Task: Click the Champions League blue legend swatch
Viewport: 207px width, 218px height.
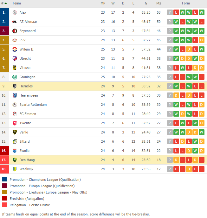Action: tap(4, 179)
